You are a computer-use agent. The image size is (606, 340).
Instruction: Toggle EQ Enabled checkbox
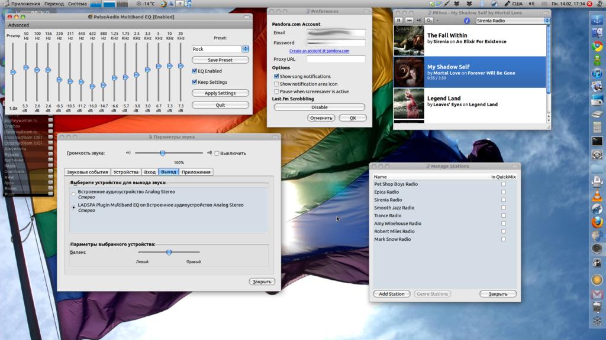(x=194, y=71)
